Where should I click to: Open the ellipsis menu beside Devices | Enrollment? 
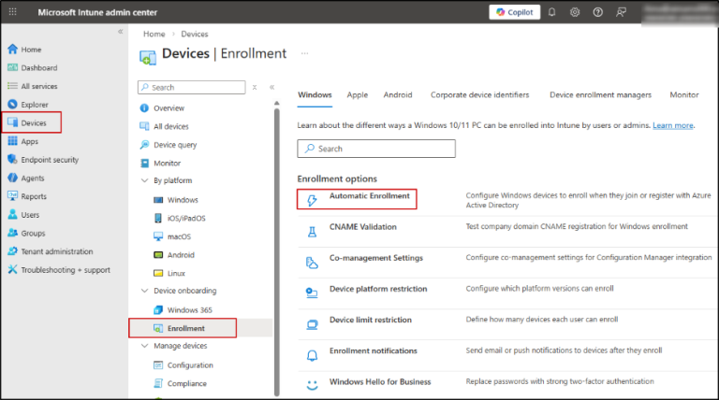coord(304,53)
